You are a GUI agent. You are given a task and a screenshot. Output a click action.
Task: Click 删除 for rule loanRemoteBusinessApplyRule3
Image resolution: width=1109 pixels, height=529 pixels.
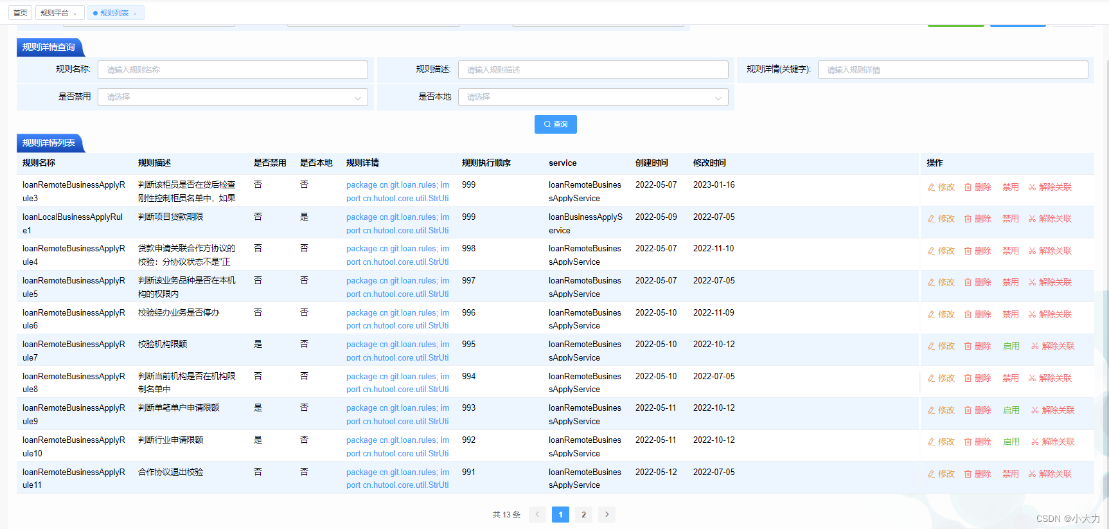pyautogui.click(x=977, y=187)
